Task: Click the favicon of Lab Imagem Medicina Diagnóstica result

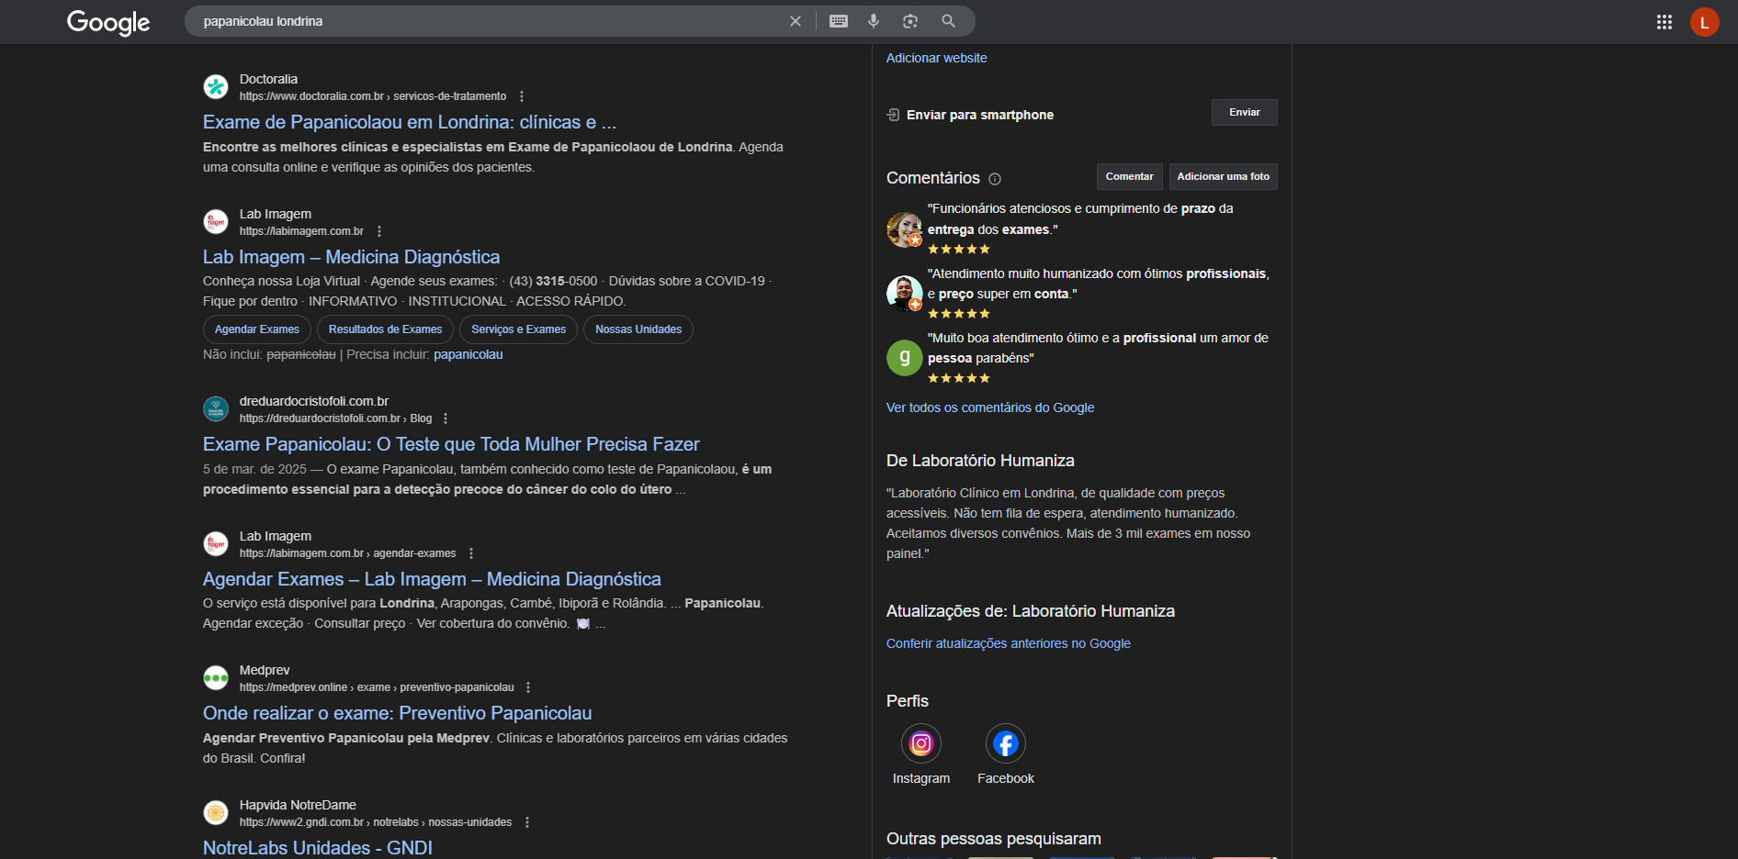Action: tap(216, 222)
